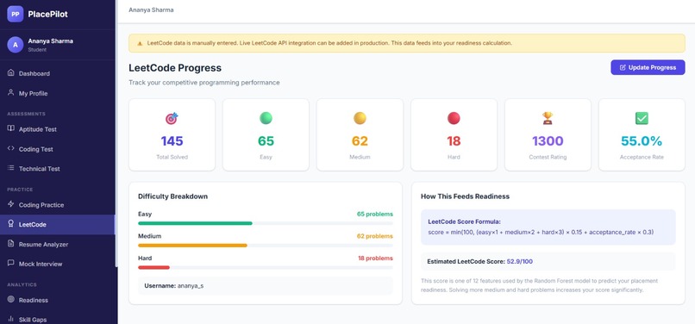Click the Medium orange progress bar
This screenshot has width=695, height=324.
192,245
